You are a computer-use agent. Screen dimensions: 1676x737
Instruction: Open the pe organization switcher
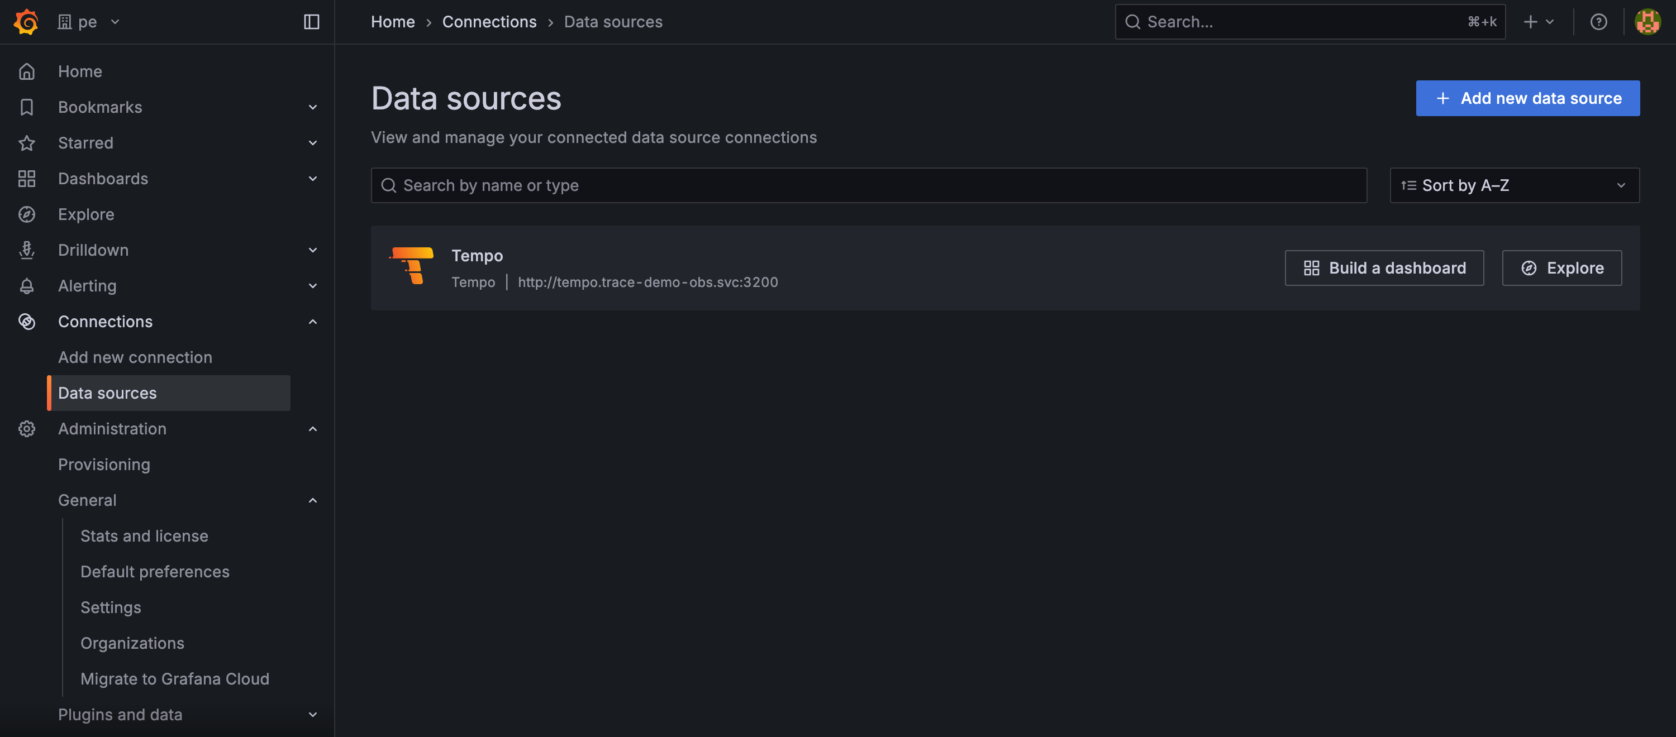point(89,21)
